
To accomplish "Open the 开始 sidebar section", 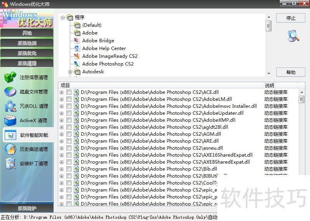I will point(27,33).
